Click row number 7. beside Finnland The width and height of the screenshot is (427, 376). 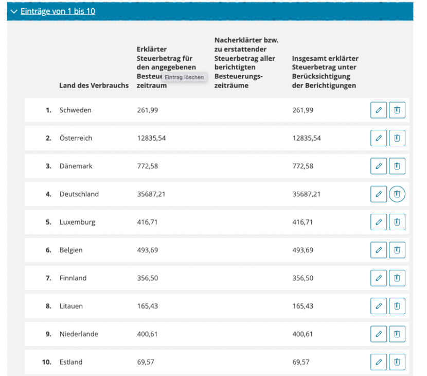pos(48,278)
